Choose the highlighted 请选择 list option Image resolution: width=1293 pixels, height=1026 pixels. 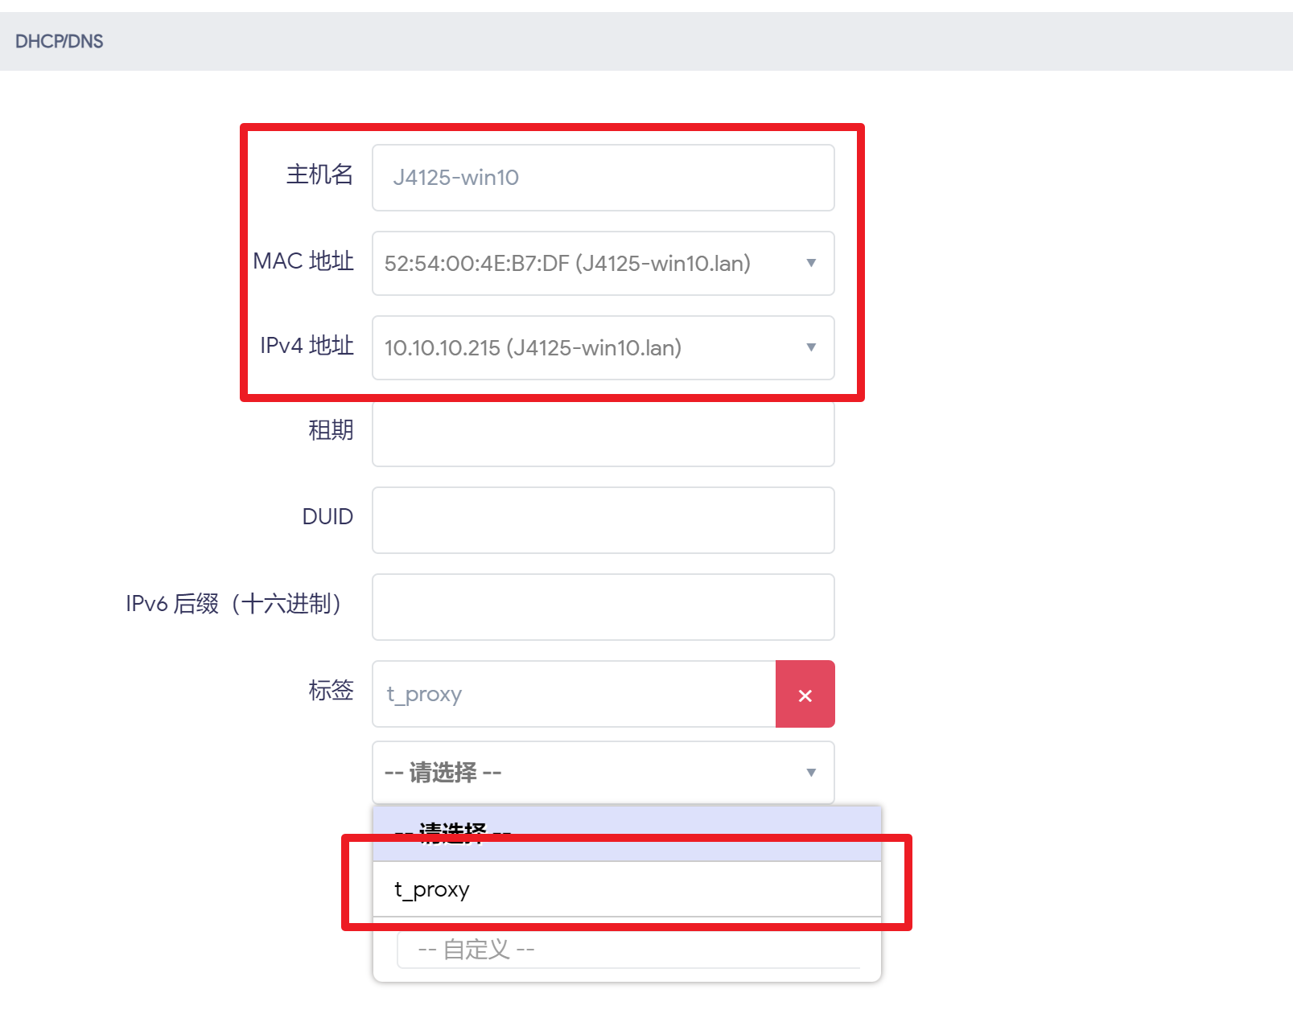627,834
